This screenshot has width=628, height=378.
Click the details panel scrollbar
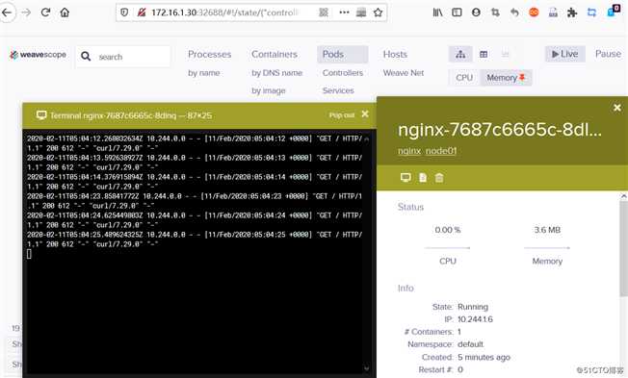[623, 248]
